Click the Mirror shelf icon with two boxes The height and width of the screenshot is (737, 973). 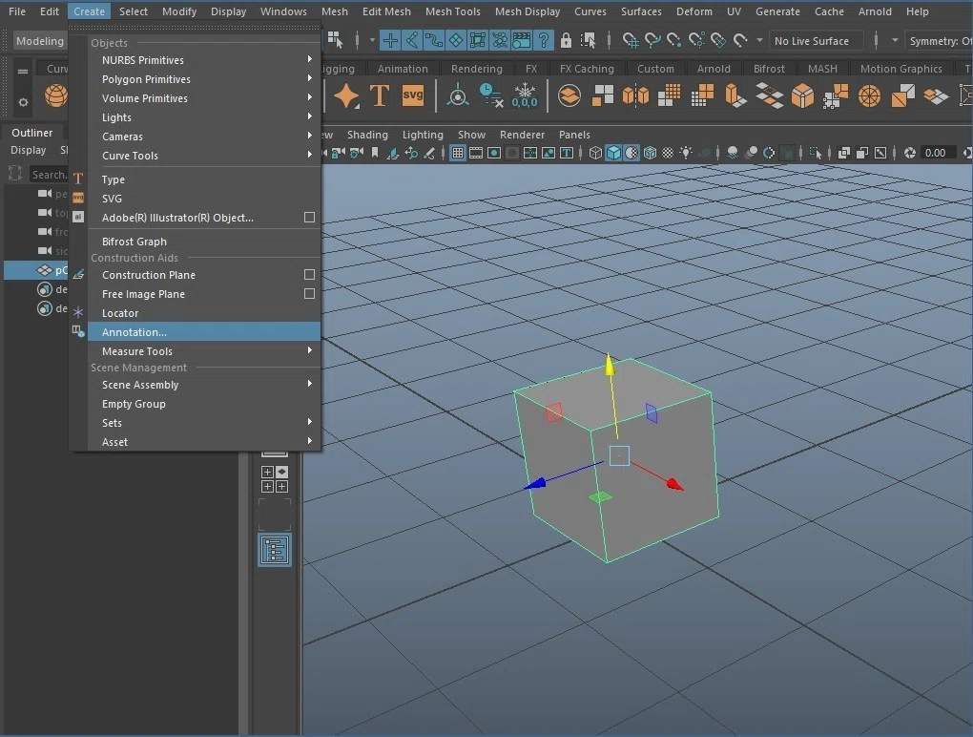pyautogui.click(x=635, y=95)
